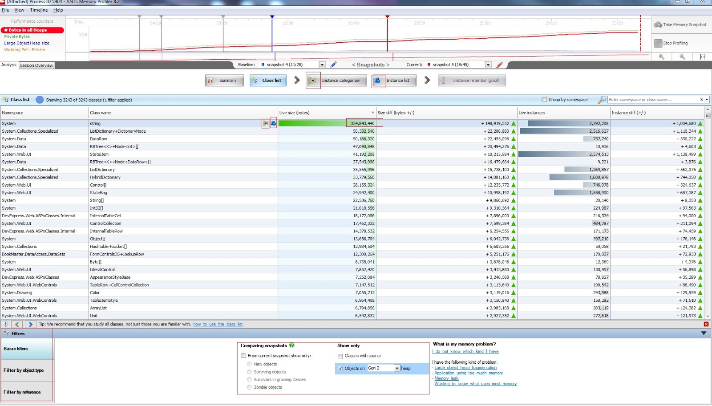Select Surviving objects radio option
Image resolution: width=712 pixels, height=406 pixels.
249,372
